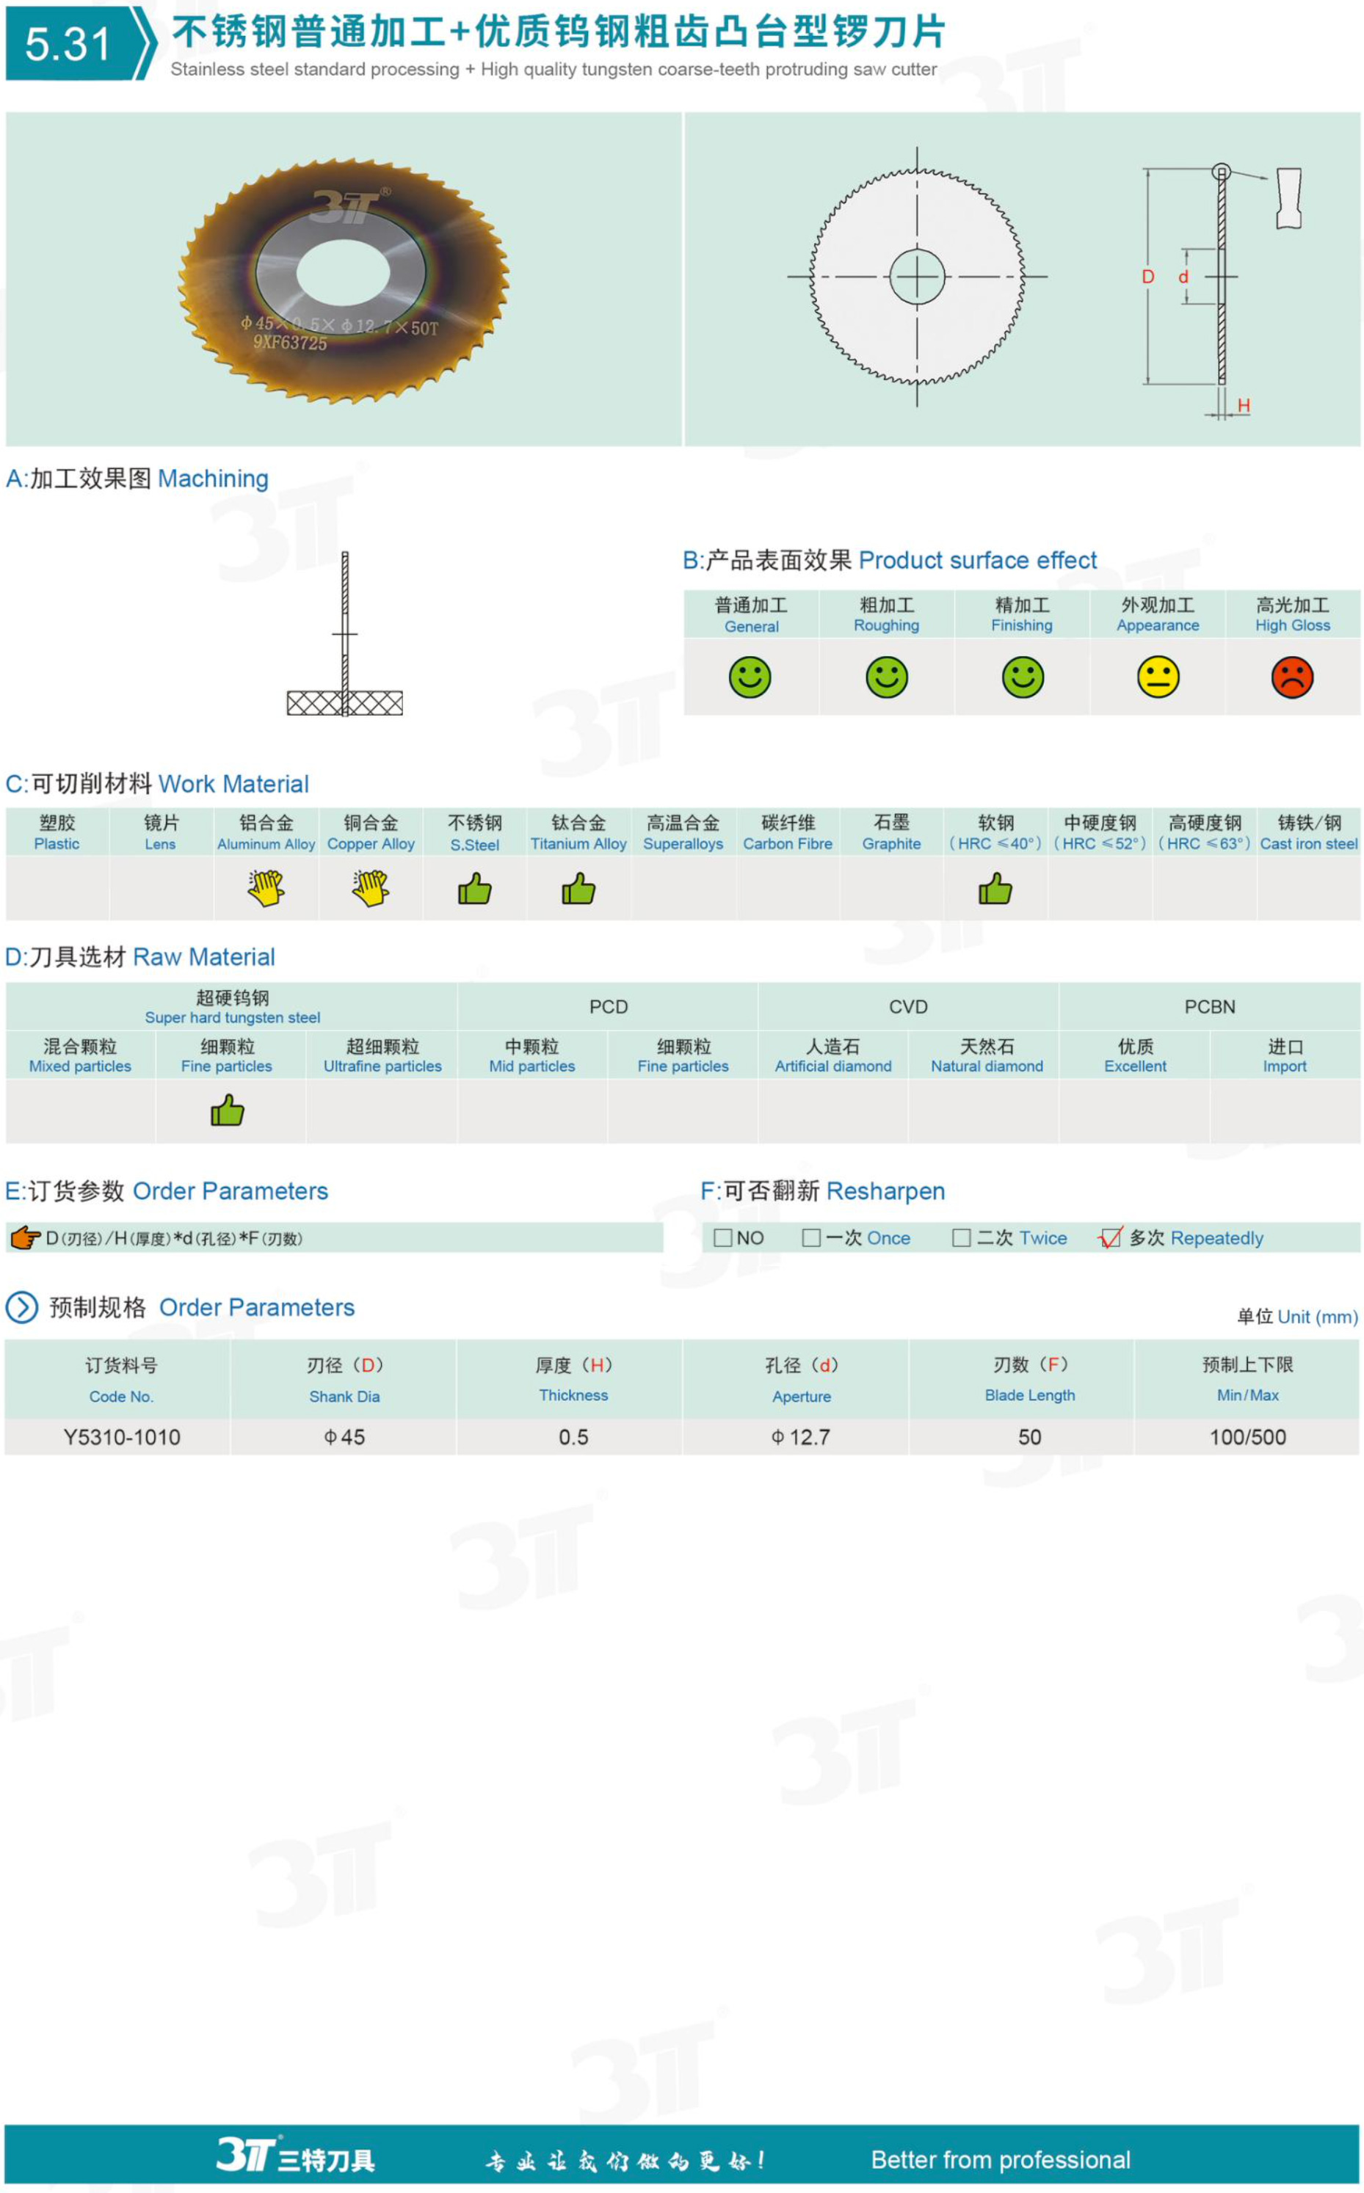
Task: Check the NO resharpen checkbox
Action: coord(722,1238)
